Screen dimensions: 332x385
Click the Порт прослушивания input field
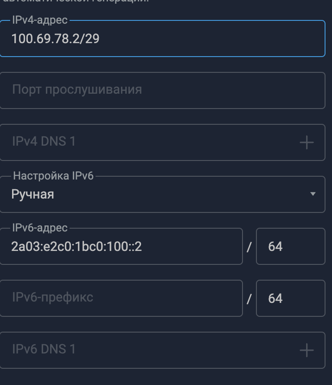(162, 90)
